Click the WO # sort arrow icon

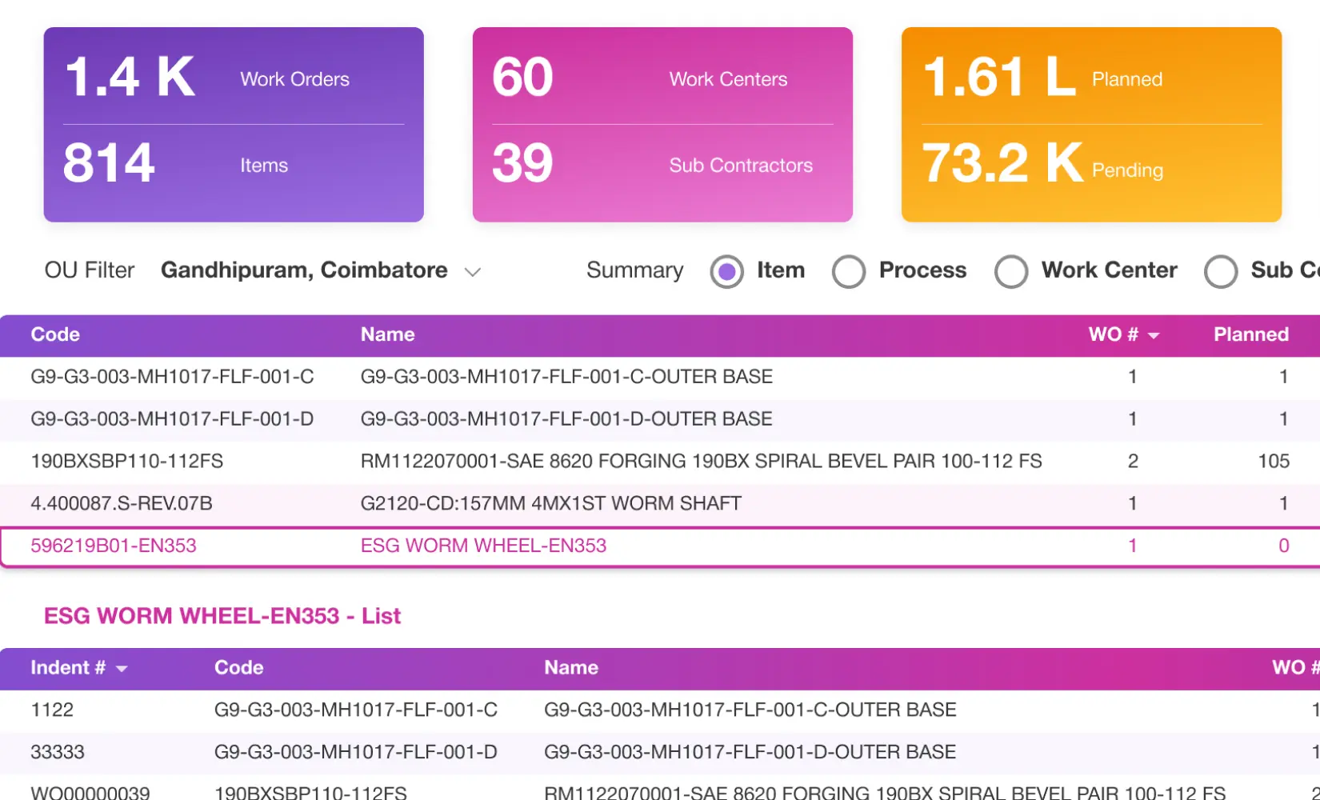[x=1154, y=336]
